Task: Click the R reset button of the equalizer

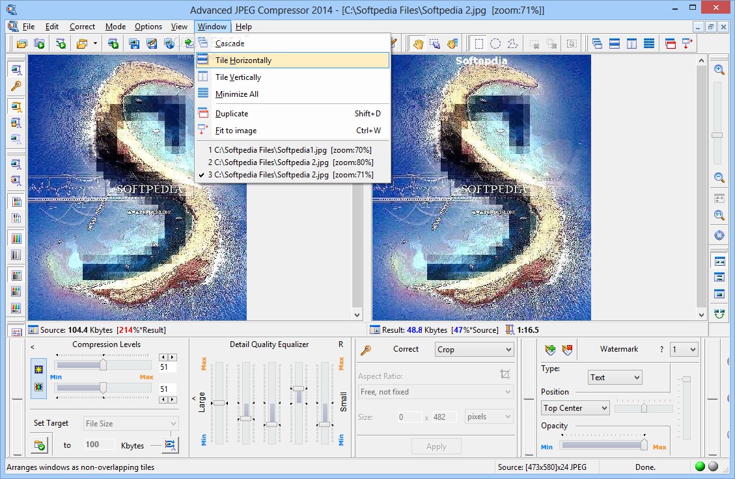Action: [340, 344]
